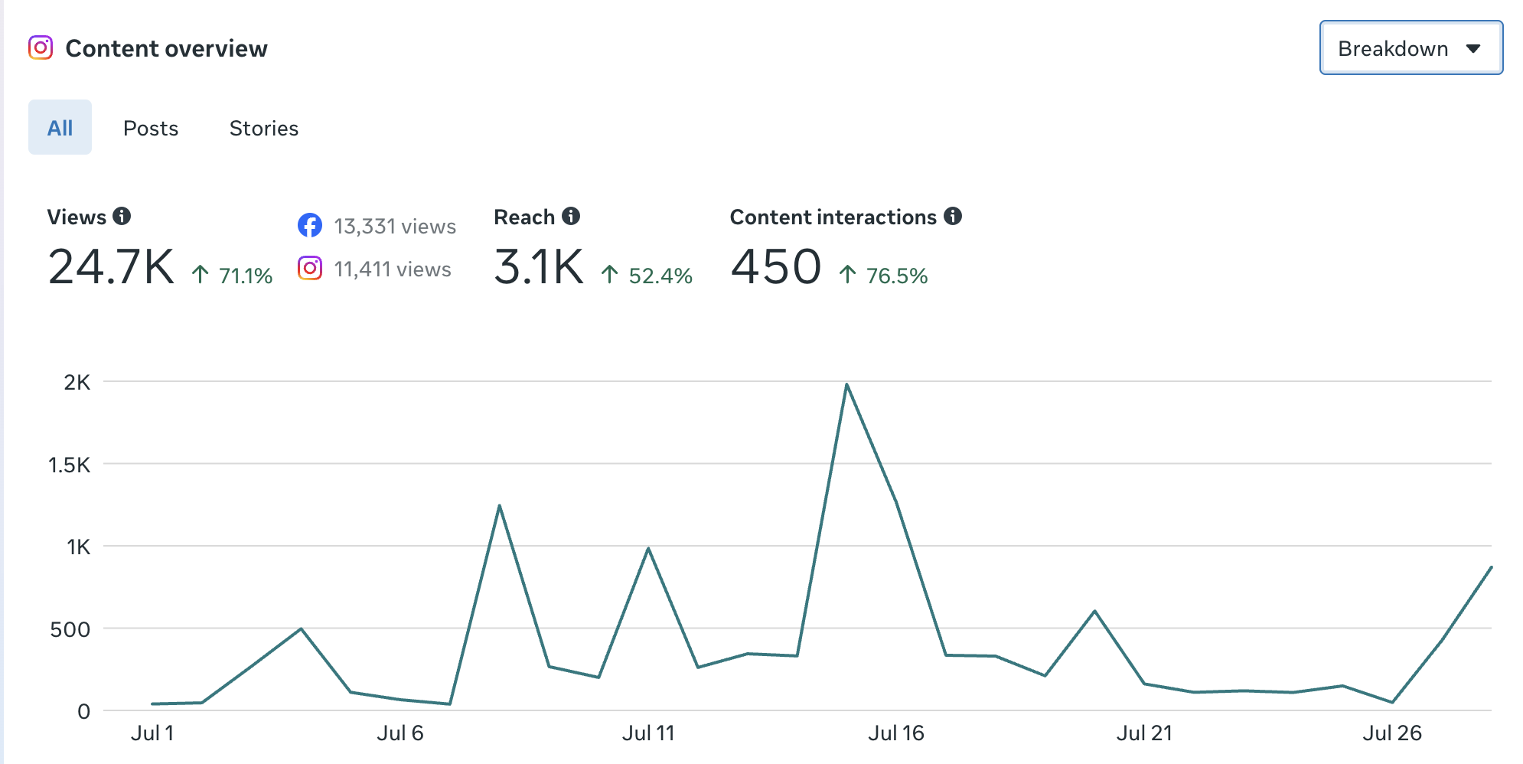
Task: Click the Jul 16 axis label
Action: tap(896, 733)
